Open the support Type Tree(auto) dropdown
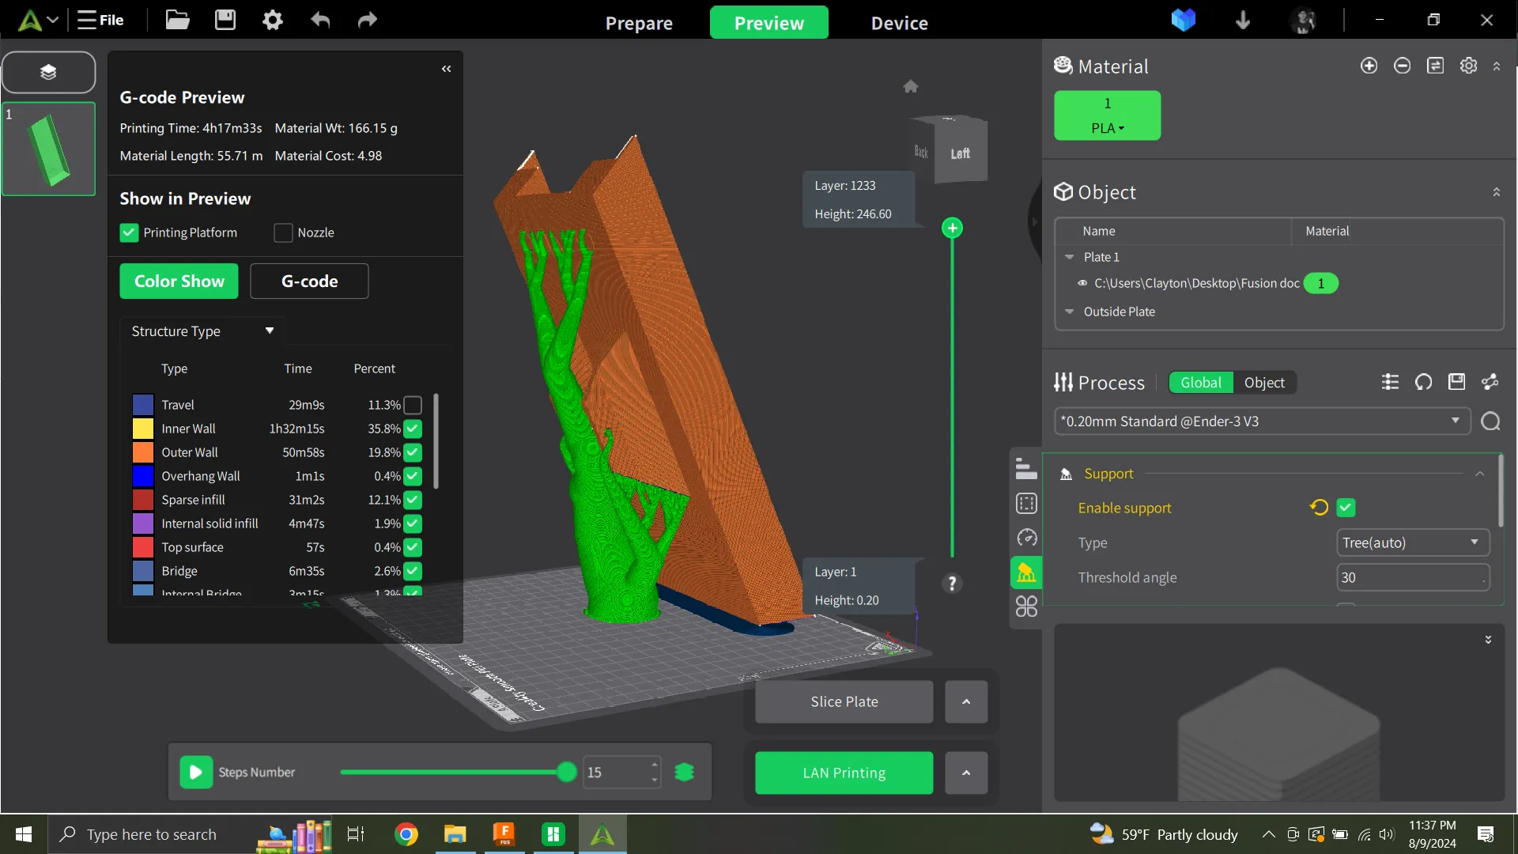Image resolution: width=1518 pixels, height=854 pixels. click(x=1412, y=542)
